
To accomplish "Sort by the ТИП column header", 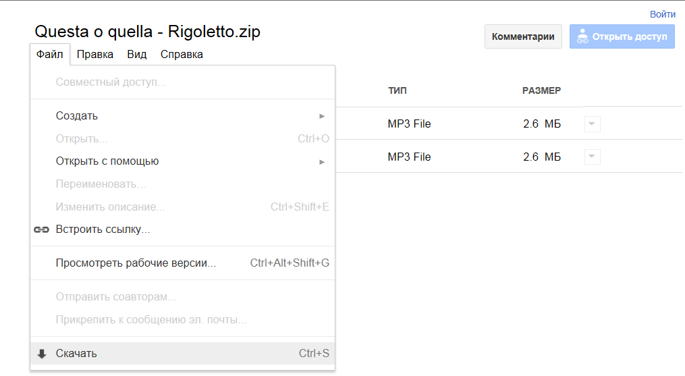I will [397, 90].
